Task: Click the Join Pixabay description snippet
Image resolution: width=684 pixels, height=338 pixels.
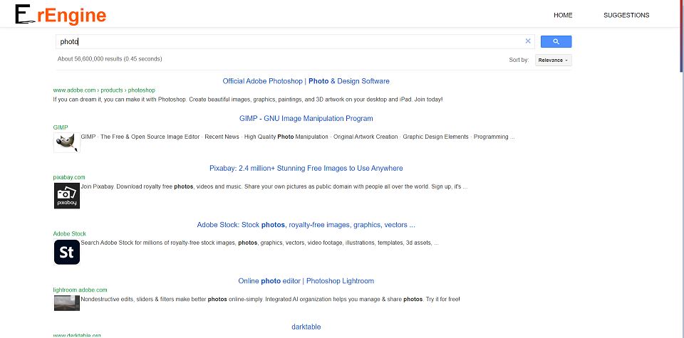Action: click(x=274, y=186)
